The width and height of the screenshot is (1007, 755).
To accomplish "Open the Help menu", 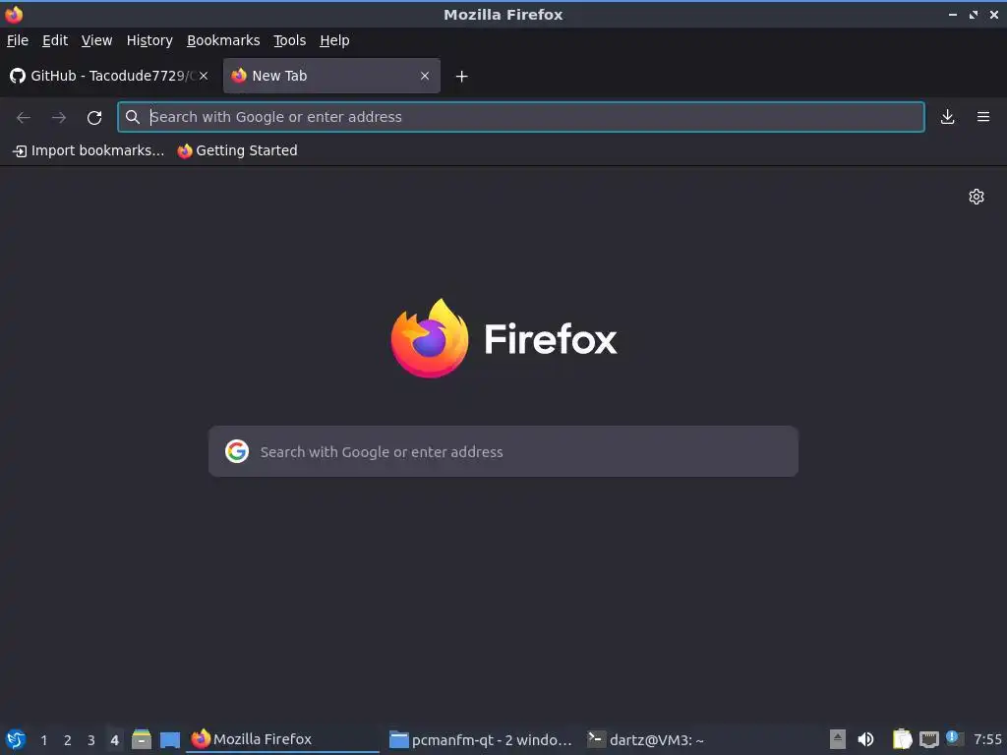I will click(x=334, y=40).
